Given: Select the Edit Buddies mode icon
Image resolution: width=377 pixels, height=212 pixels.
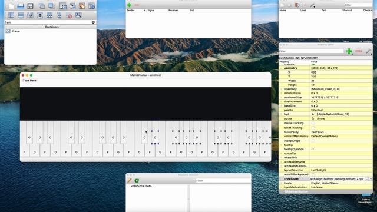Looking at the screenshot, I should pos(82,6).
